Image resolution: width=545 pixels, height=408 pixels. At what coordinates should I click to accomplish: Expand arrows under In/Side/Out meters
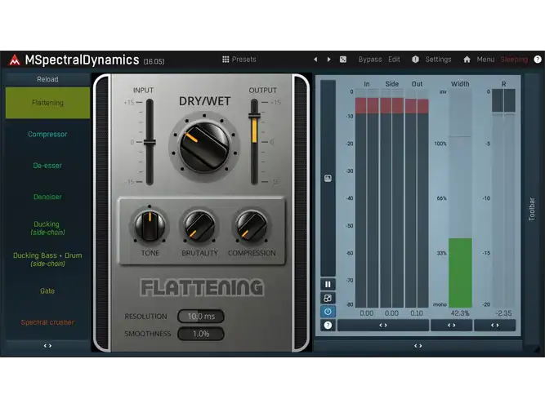(383, 326)
